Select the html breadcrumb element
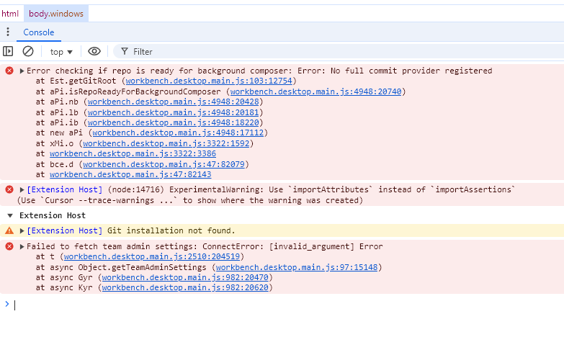This screenshot has height=350, width=564. point(10,14)
